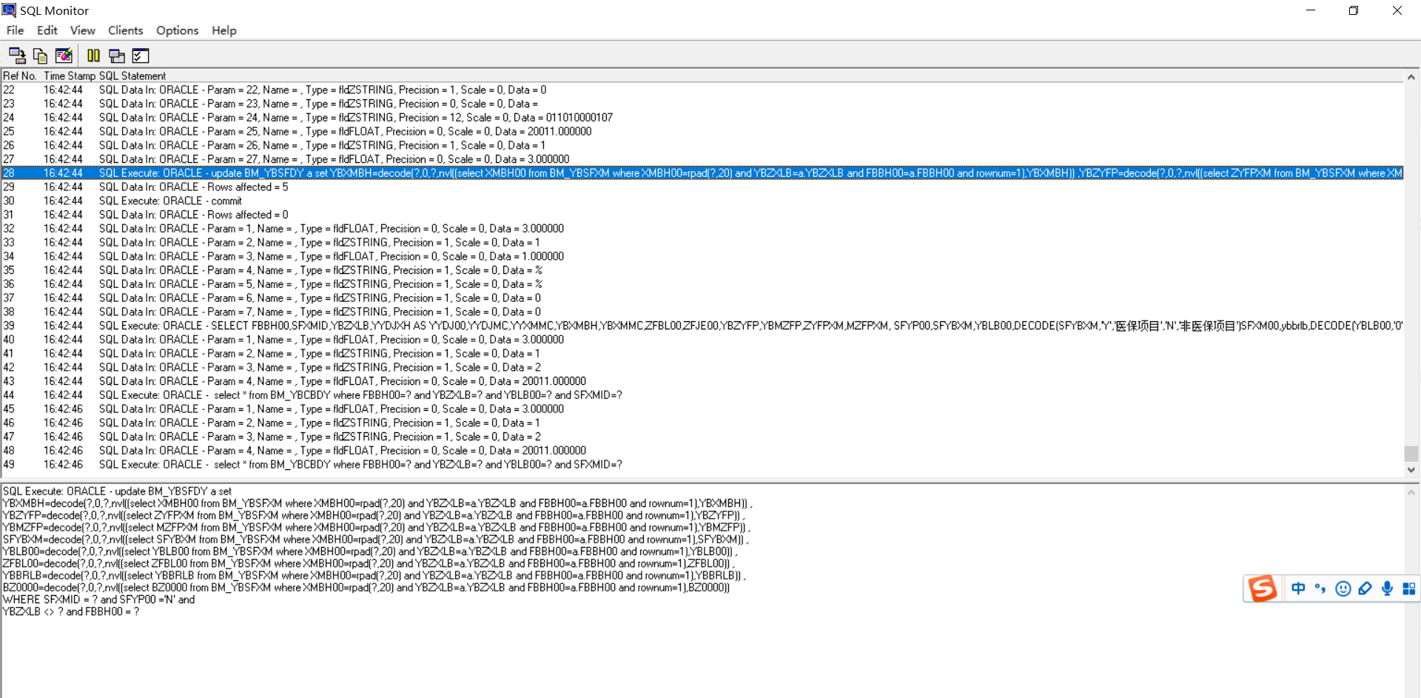This screenshot has height=698, width=1421.
Task: Click the 'BZ0000=decode' line in detail pane
Action: pos(366,588)
